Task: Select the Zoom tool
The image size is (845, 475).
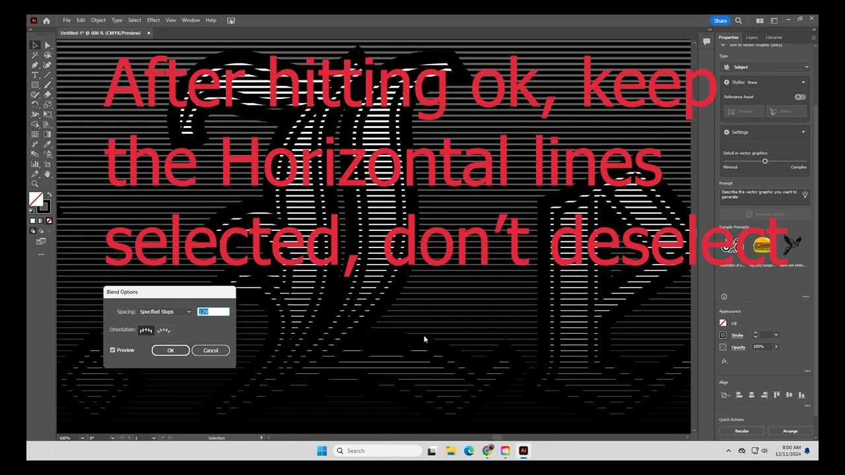Action: [35, 184]
